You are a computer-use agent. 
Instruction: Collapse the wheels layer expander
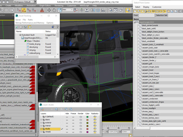coord(41,132)
